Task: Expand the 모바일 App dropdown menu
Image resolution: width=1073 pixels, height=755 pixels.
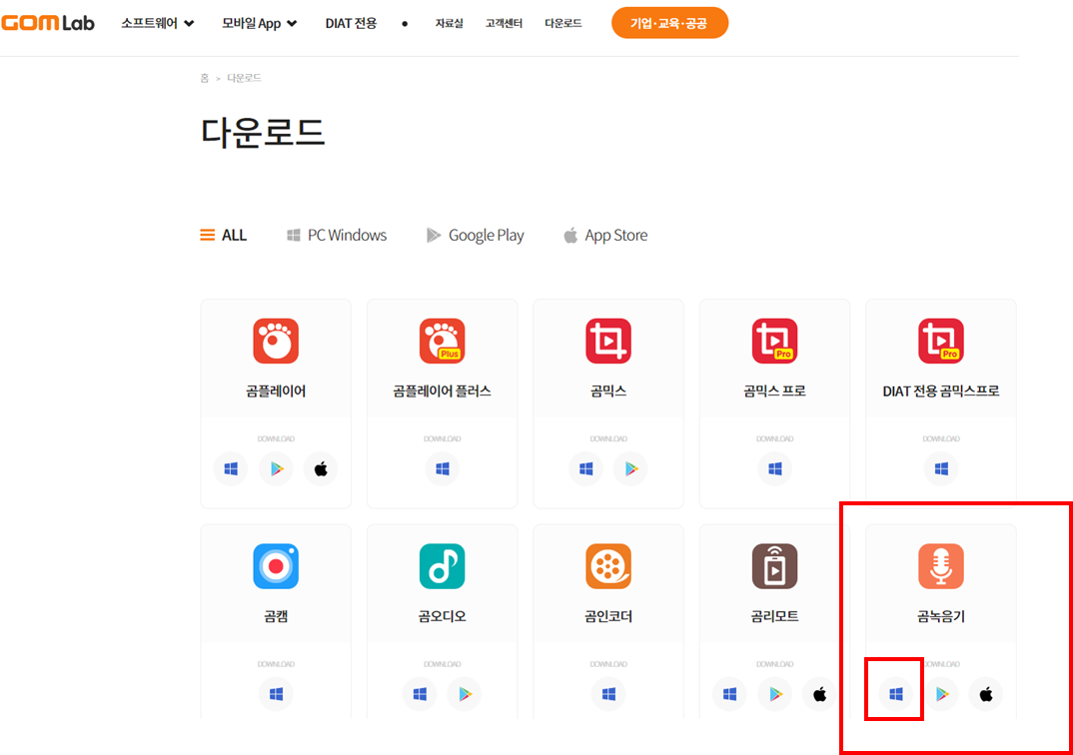Action: pos(260,23)
